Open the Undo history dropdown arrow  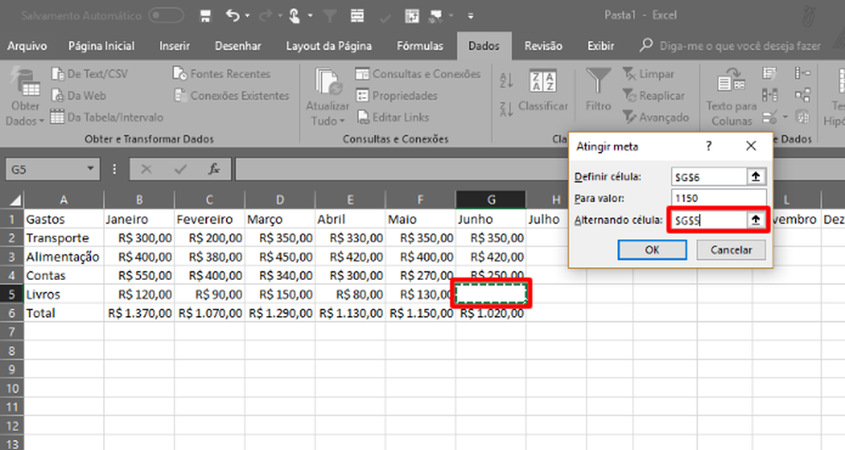tap(247, 16)
